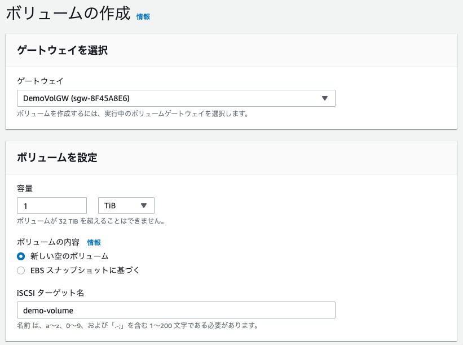Click the ボリュームを設定 section header
Viewport: 463px width, 345px height.
pyautogui.click(x=57, y=158)
